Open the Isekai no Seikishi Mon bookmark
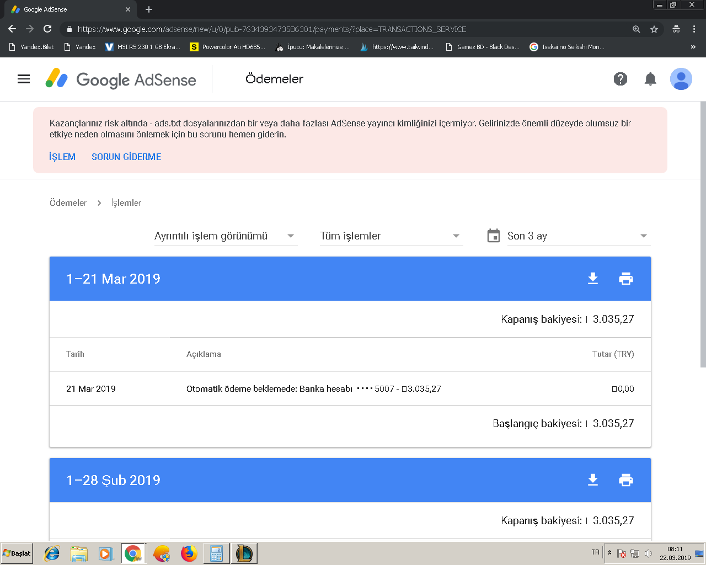 coord(567,47)
